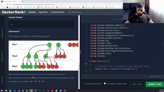Navigate to Implementation breadcrumb
The image size is (164, 92).
[58, 12]
